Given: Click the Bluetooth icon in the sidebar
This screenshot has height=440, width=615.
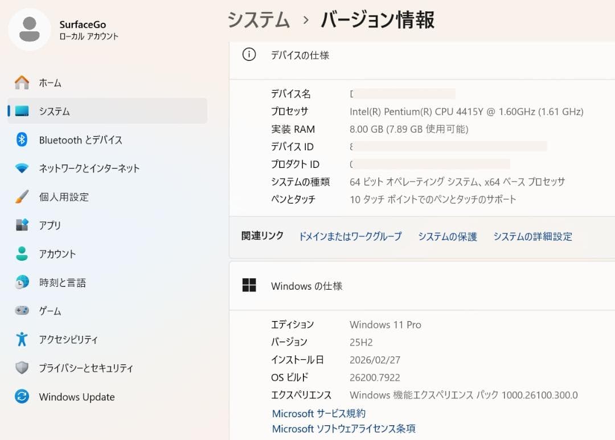Looking at the screenshot, I should 22,139.
